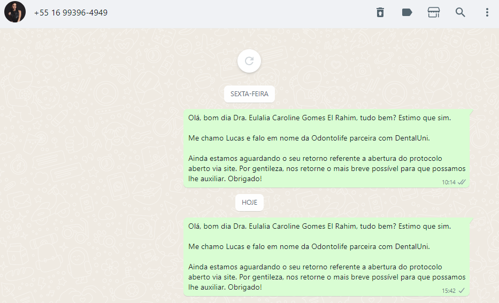Click the circular load older messages button

(x=249, y=61)
